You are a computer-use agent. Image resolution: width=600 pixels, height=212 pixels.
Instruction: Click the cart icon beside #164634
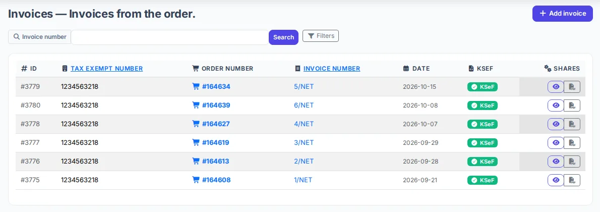pos(196,87)
